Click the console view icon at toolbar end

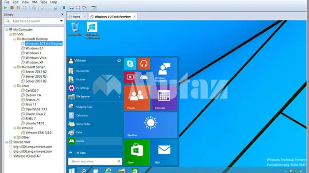[x=93, y=8]
